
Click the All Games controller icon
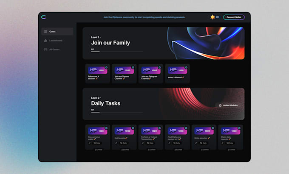[45, 50]
